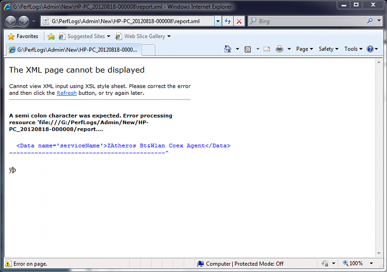
Task: Open the Tools menu
Action: [353, 49]
